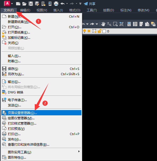Click the open folder icon in quick access toolbar
The height and width of the screenshot is (161, 157).
(24, 4)
